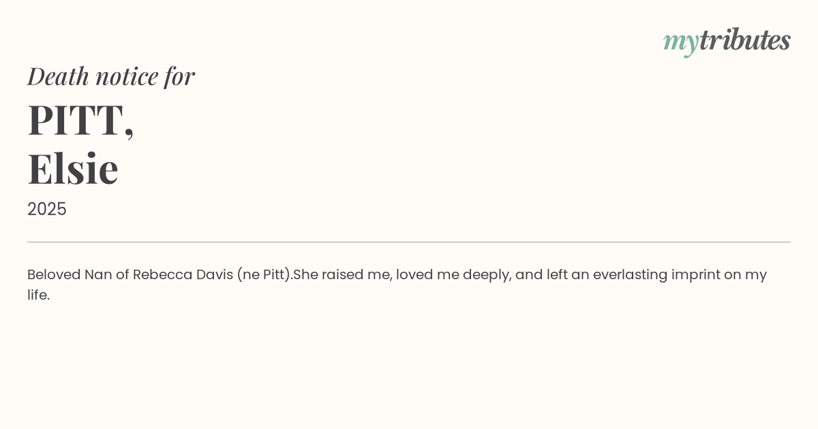Click the '(ne Pitt)' text

[264, 274]
